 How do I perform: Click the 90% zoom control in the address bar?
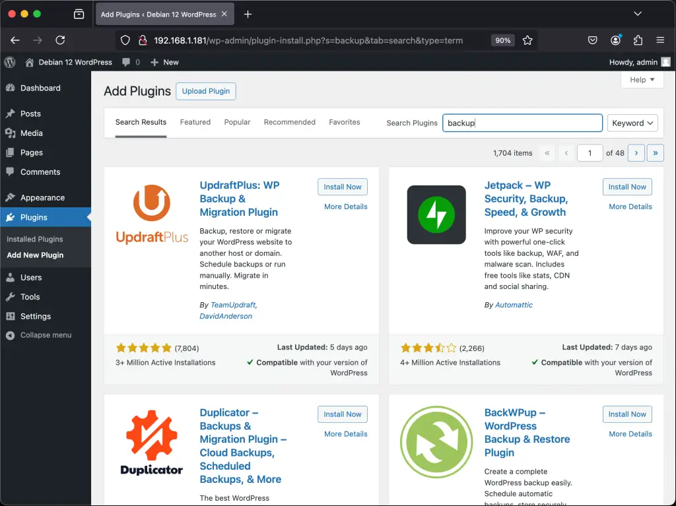[502, 40]
